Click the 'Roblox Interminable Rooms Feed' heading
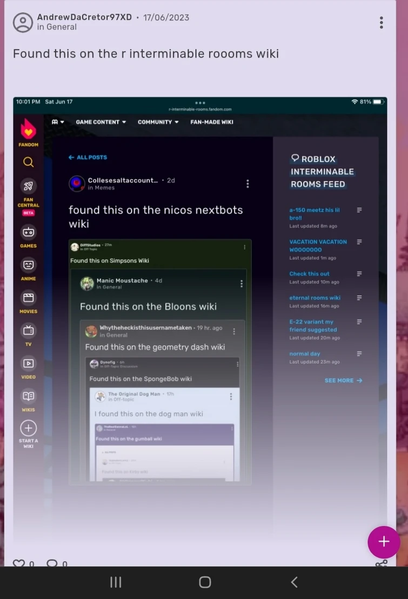The height and width of the screenshot is (599, 408). click(322, 172)
